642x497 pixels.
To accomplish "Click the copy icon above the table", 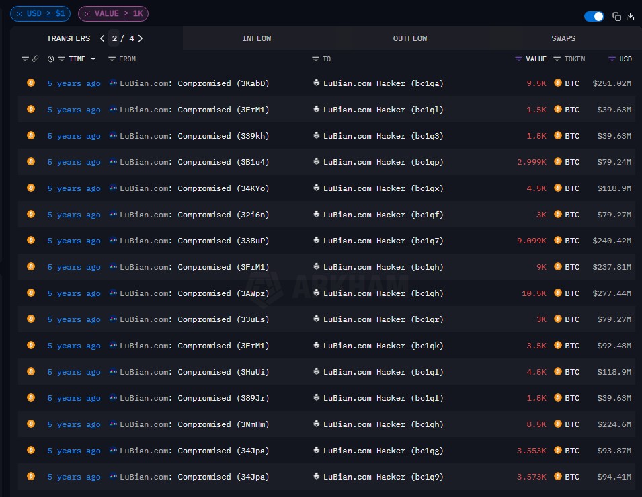I will click(616, 17).
